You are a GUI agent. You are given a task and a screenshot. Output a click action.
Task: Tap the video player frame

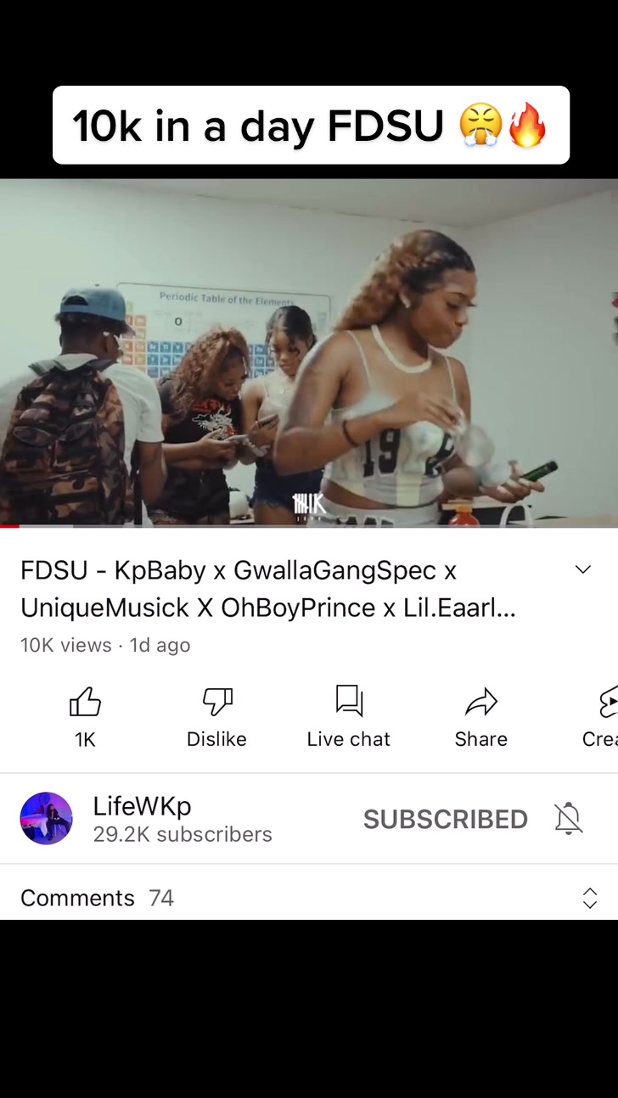pyautogui.click(x=309, y=352)
